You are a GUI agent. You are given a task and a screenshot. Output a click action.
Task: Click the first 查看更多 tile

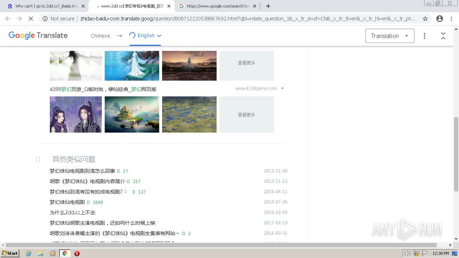[x=247, y=66]
